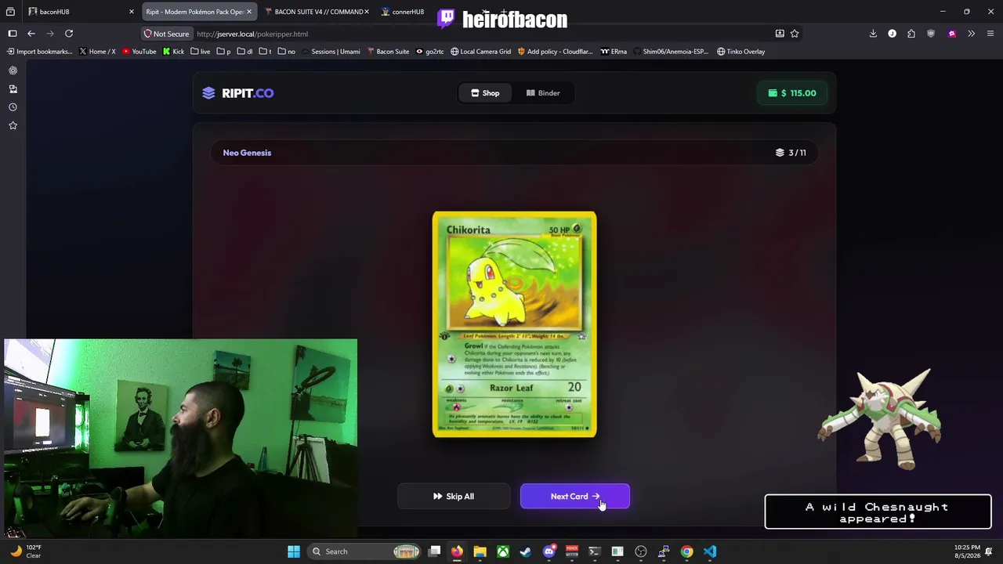Image resolution: width=1003 pixels, height=564 pixels.
Task: Open Google Chrome from the taskbar
Action: pos(686,551)
